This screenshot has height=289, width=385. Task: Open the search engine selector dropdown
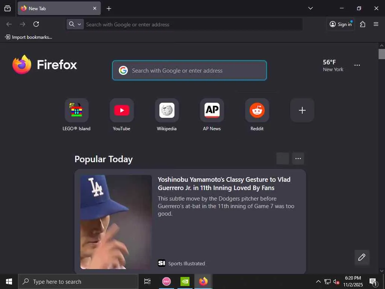[75, 24]
